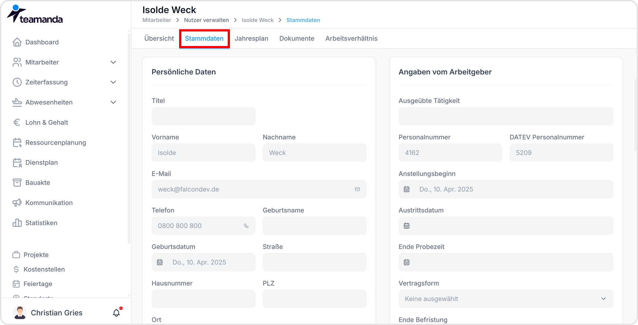Click the sidebar vertical scrollbar
Image resolution: width=638 pixels, height=325 pixels.
point(129,138)
